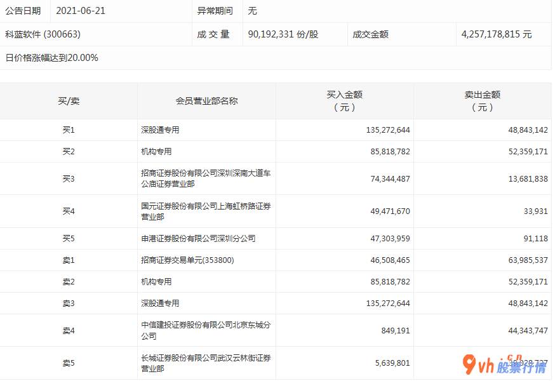Click the 会员营业部名称 column header

207,101
